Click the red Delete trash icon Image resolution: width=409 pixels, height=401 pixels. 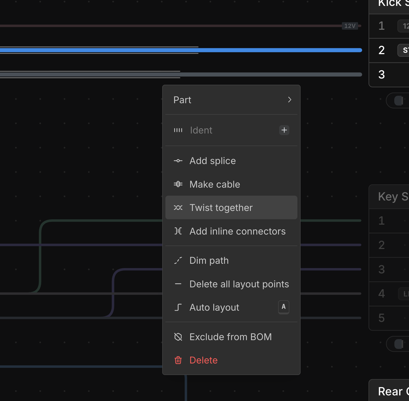(178, 360)
